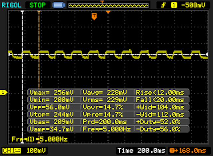The image size is (213, 156).
Task: Click the rising edge trigger icon
Action: [x=163, y=5]
